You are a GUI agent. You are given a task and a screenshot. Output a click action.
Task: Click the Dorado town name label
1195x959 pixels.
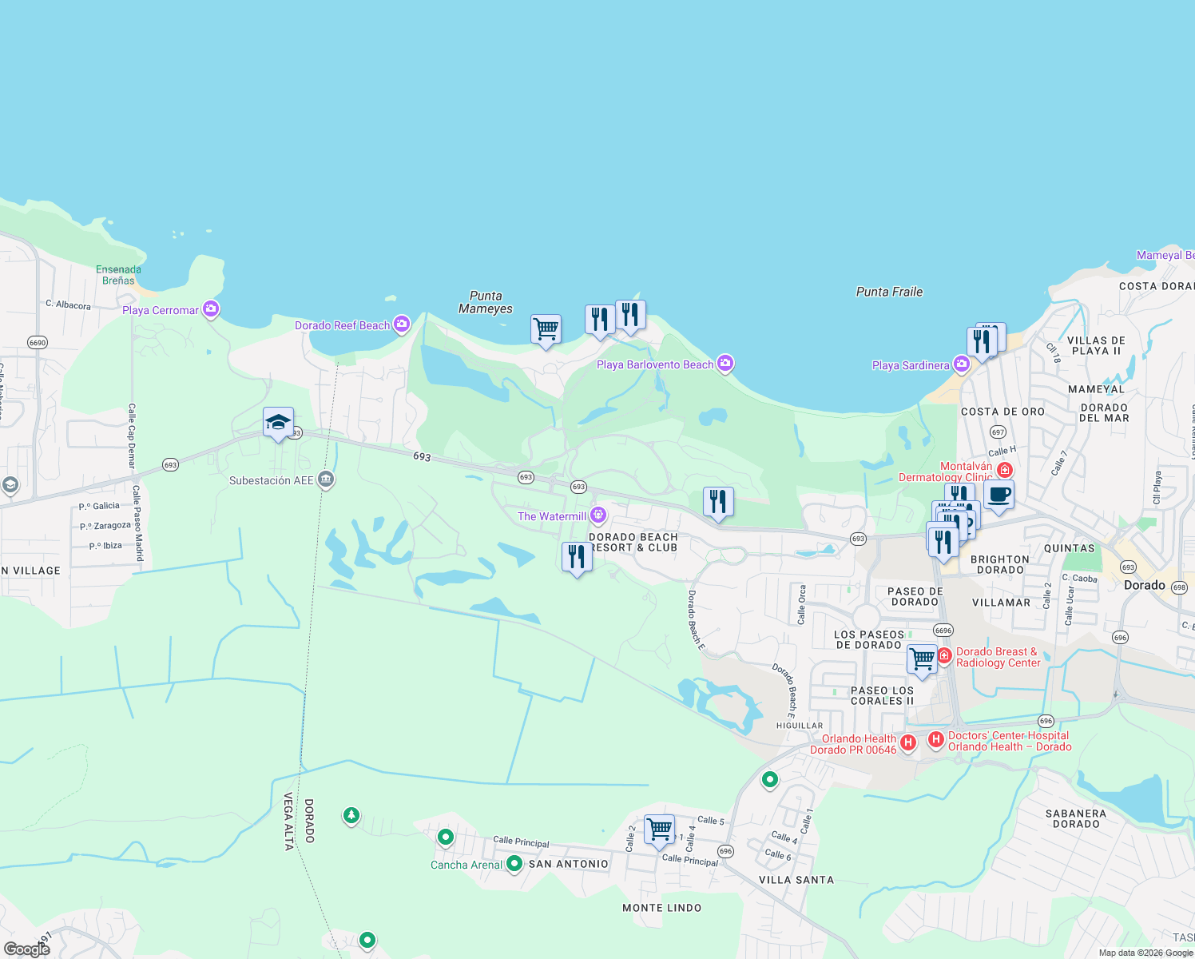pyautogui.click(x=1144, y=585)
